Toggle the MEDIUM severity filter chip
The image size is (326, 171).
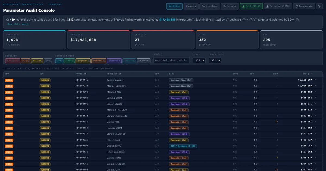(x=37, y=61)
